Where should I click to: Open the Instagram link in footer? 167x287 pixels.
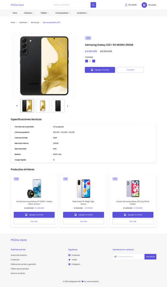click(x=74, y=264)
